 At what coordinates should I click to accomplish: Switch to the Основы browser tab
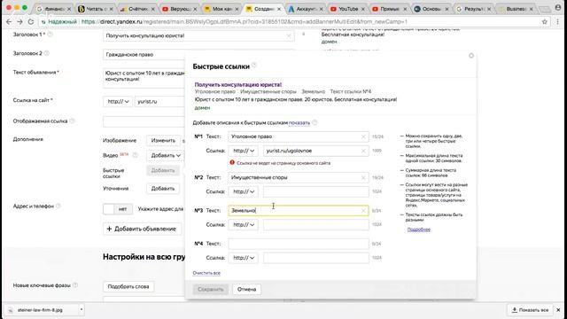click(x=431, y=9)
